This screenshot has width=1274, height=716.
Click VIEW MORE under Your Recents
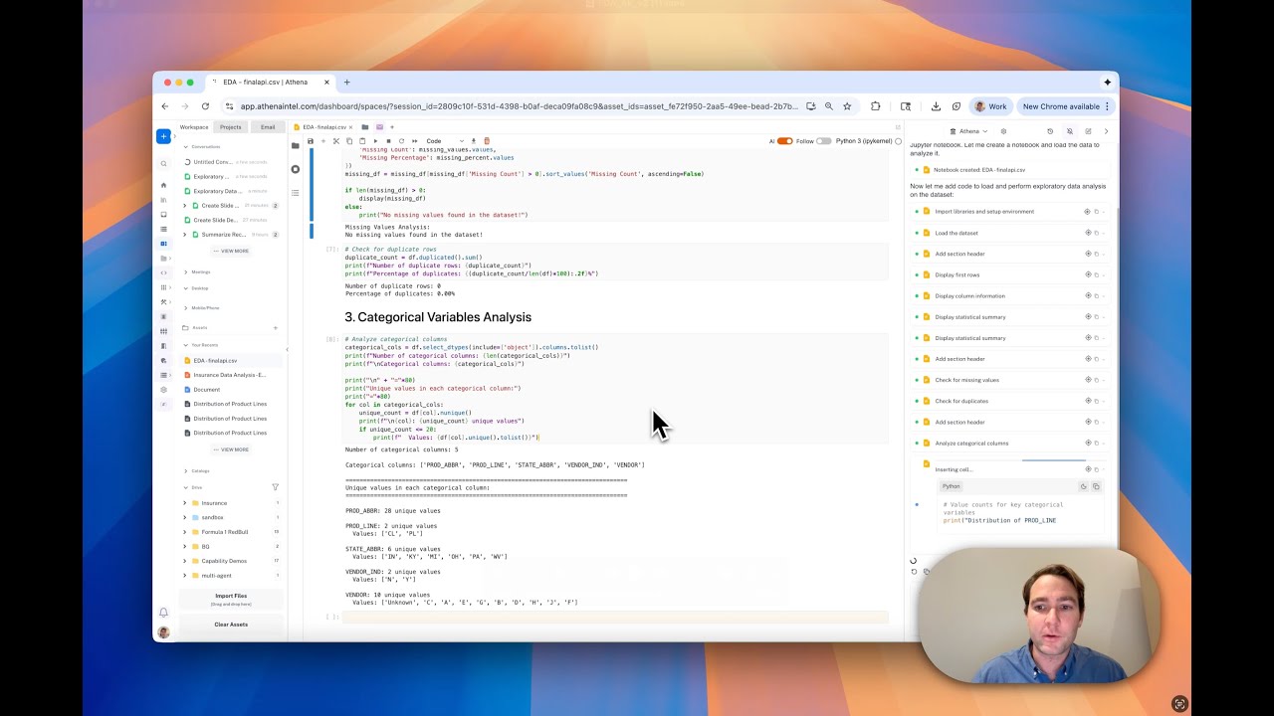pyautogui.click(x=231, y=449)
